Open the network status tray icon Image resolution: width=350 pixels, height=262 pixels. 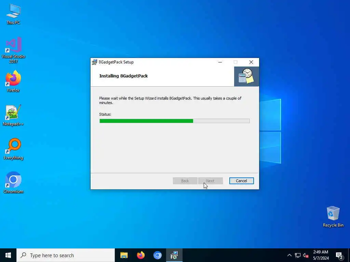[298, 255]
